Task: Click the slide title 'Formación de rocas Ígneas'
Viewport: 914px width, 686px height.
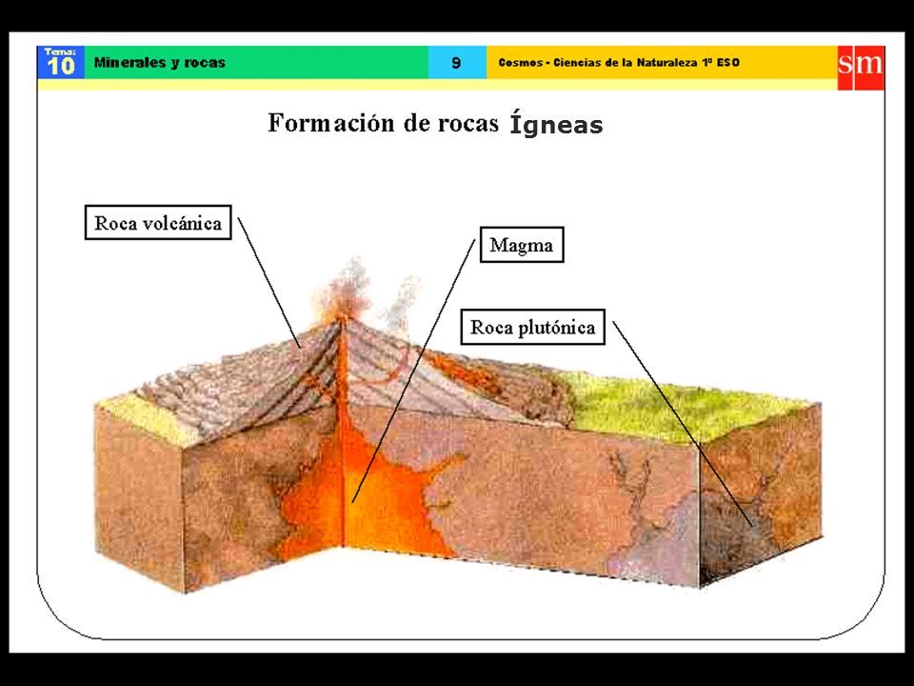Action: tap(435, 123)
